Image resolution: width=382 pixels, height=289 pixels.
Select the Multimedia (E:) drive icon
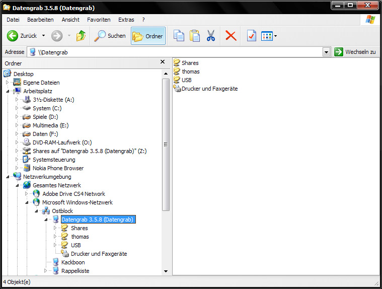[27, 125]
